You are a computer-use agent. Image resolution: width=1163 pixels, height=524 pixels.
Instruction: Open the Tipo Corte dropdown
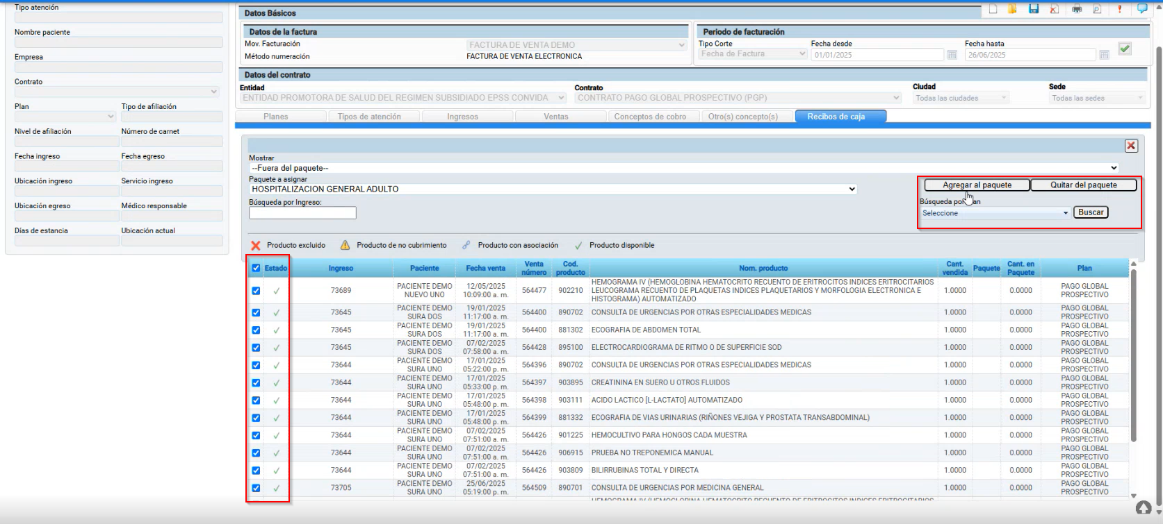753,53
